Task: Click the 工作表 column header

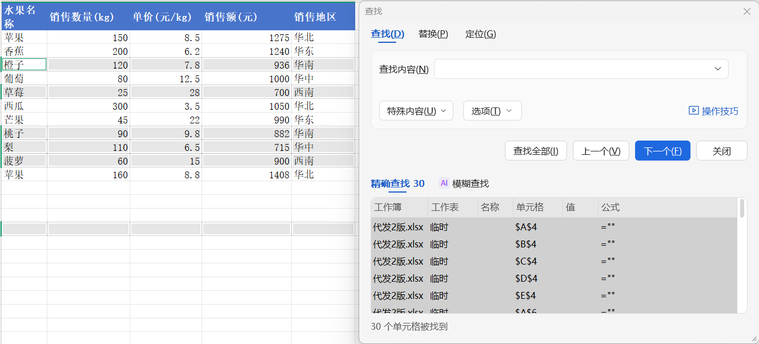Action: click(452, 207)
